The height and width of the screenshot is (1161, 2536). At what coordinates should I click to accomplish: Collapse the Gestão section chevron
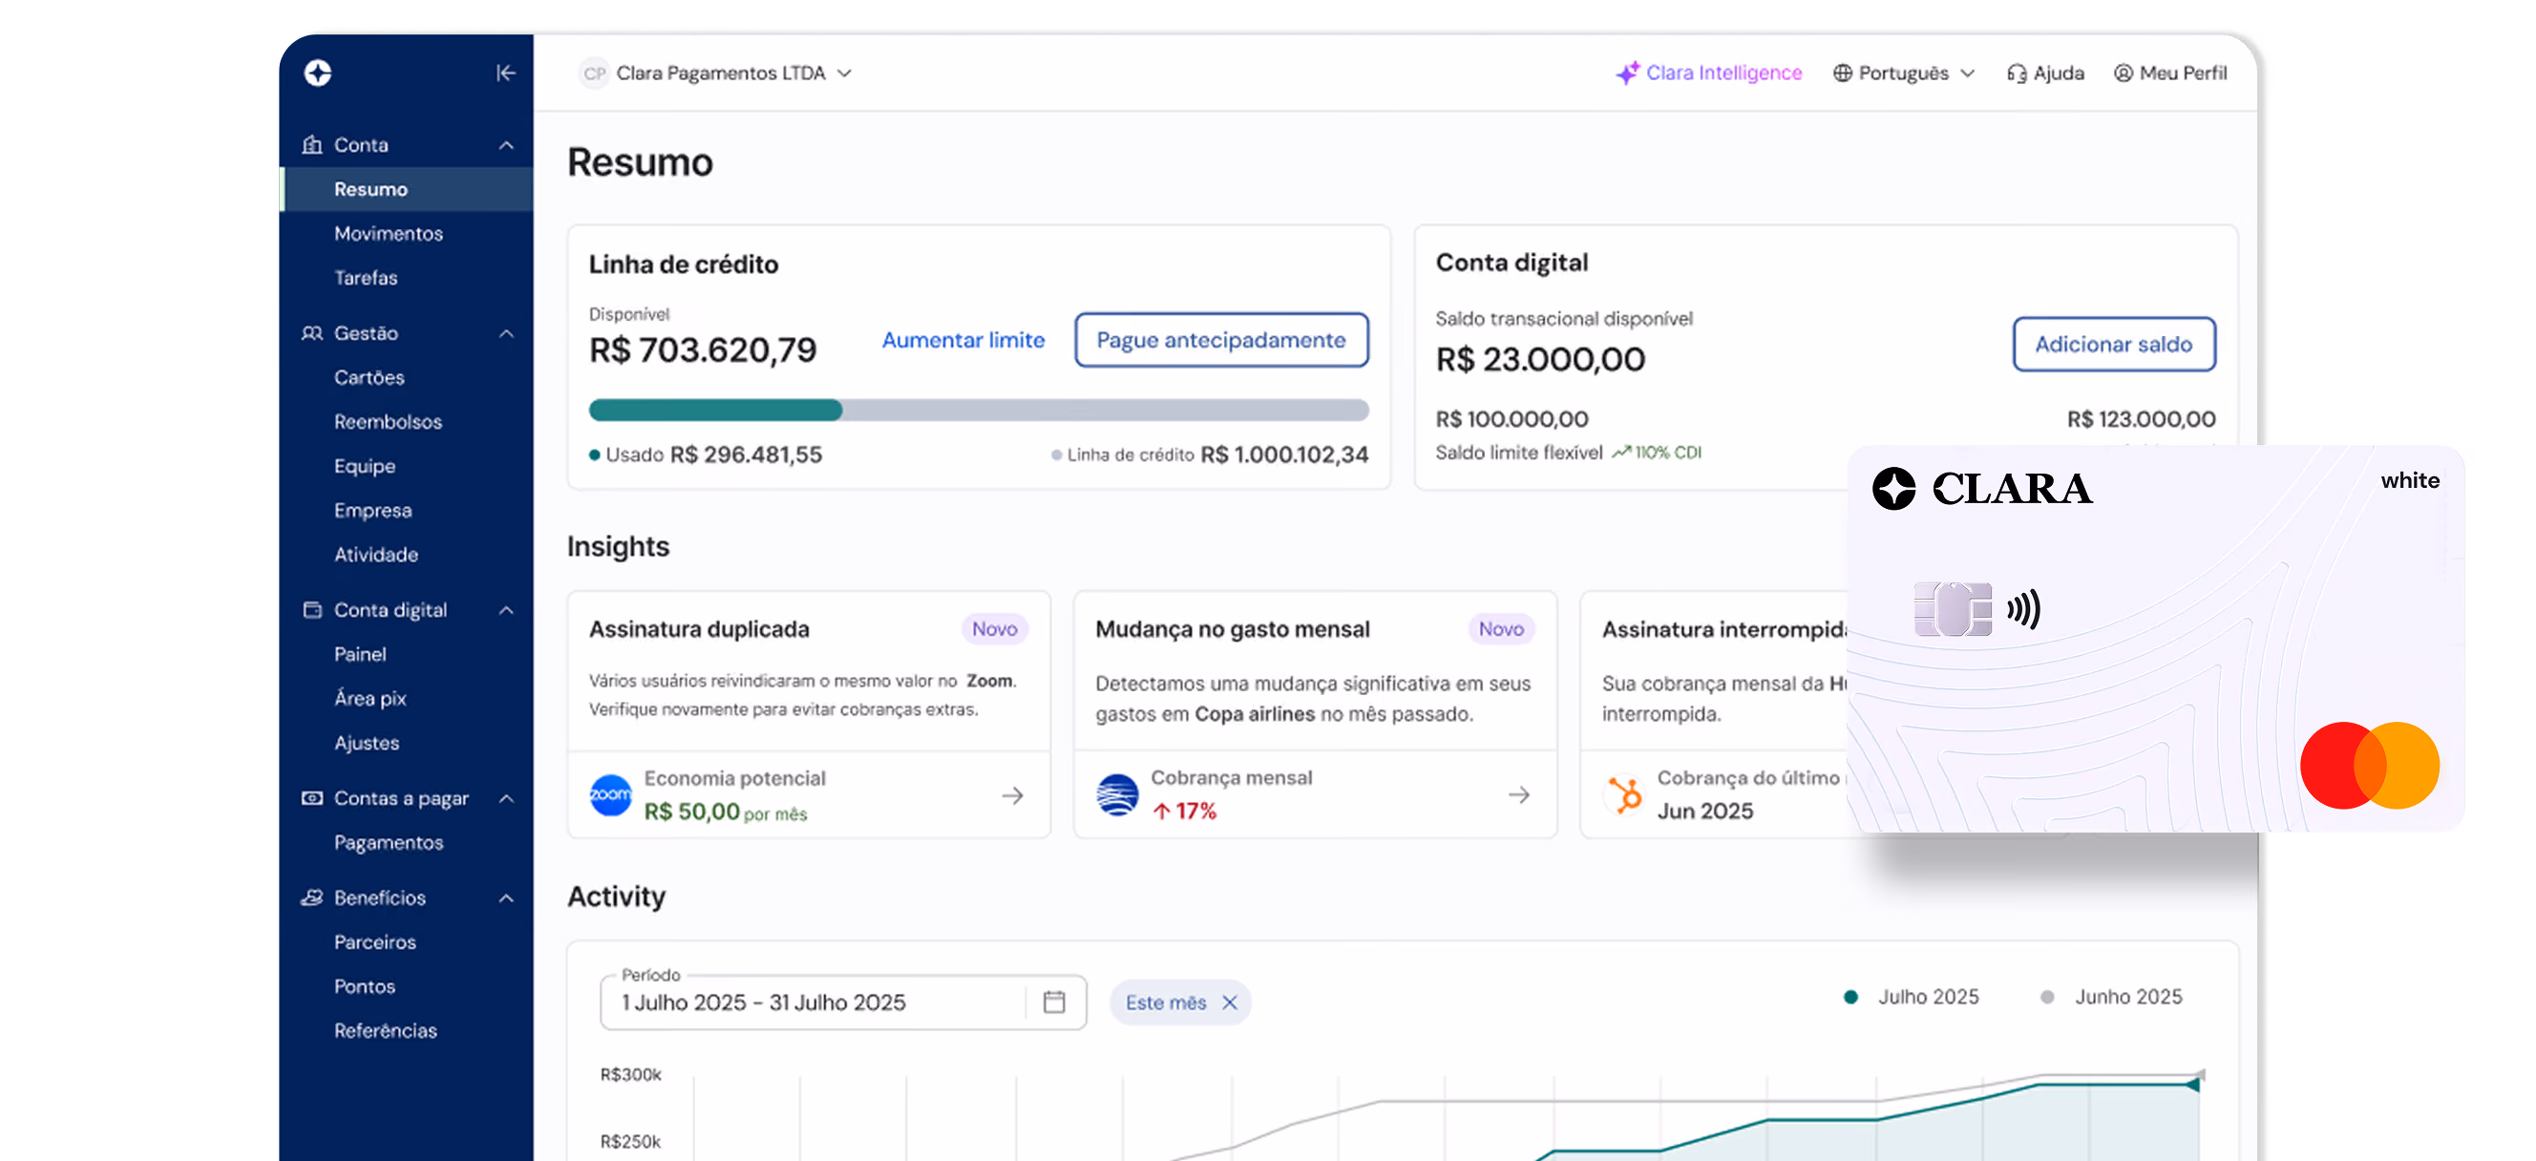coord(506,333)
